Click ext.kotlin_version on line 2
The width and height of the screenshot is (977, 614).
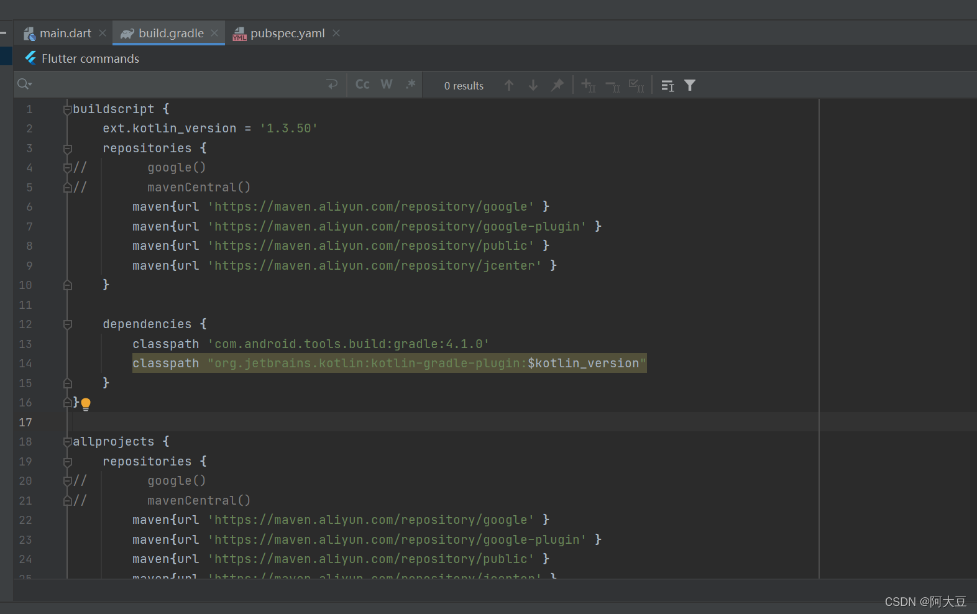pos(170,129)
